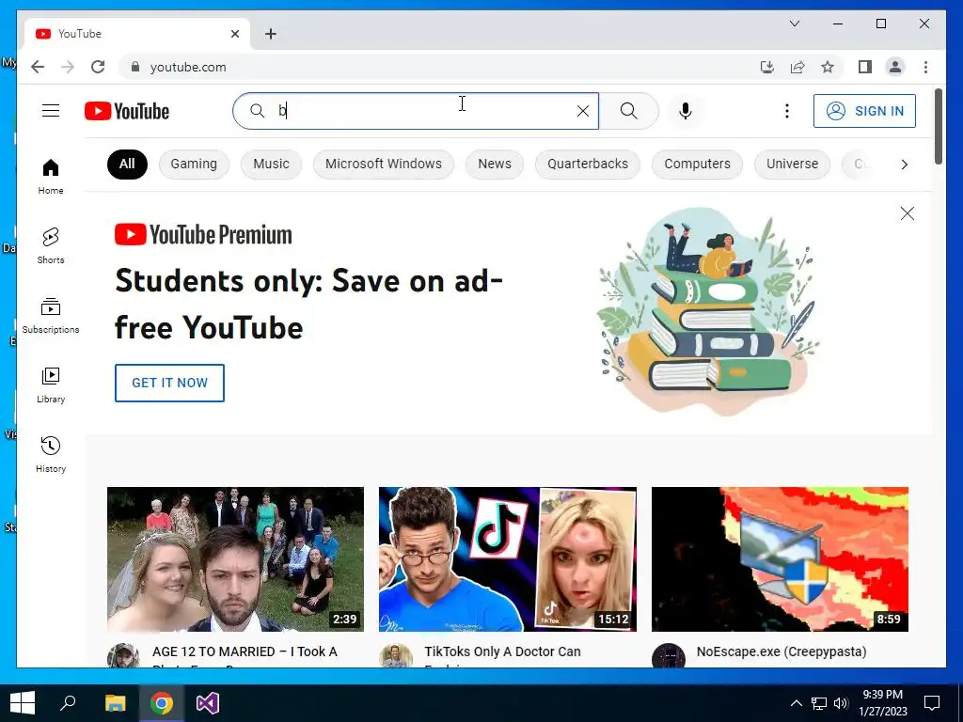963x722 pixels.
Task: Open the TikToks Only A Doctor thumbnail
Action: (507, 559)
